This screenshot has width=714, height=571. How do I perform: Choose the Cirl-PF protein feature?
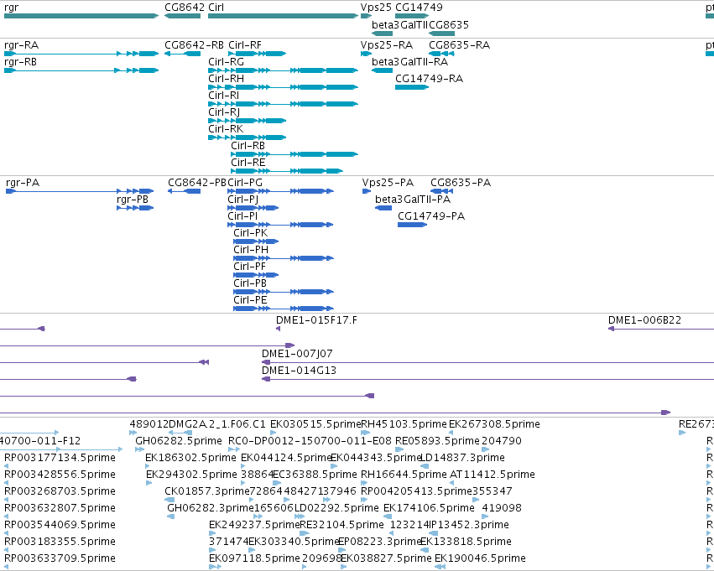pos(255,275)
